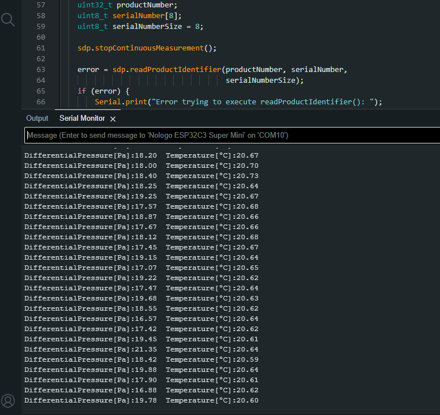
Task: Click the Serial.print error string line
Action: pyautogui.click(x=238, y=102)
